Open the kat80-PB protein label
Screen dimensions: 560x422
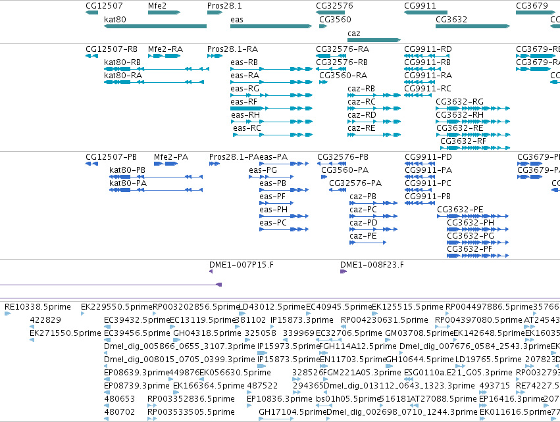(128, 170)
